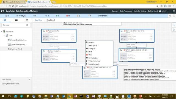This screenshot has width=176, height=99.
Task: Click the Data Flow_1 breadcrumb
Action: 51,20
